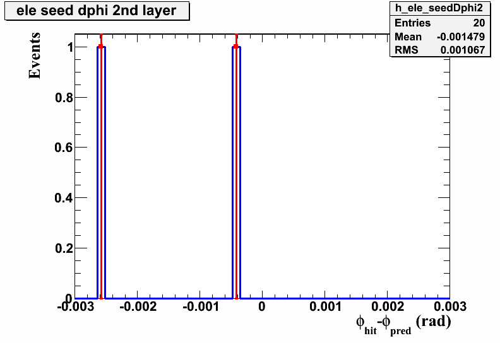500x343 pixels.
Task: Click x-axis label -0.001
Action: coord(201,306)
